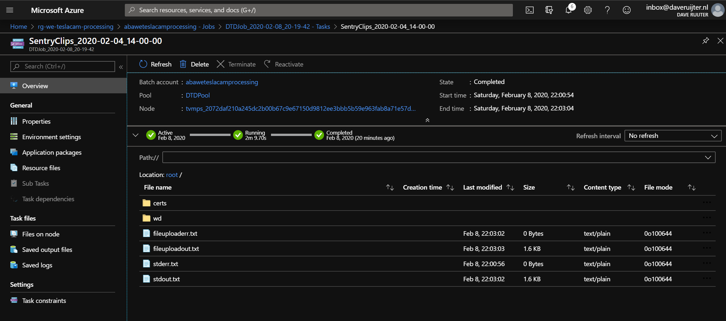Open the Directory and subscription filter icon
The height and width of the screenshot is (321, 726).
tap(549, 10)
